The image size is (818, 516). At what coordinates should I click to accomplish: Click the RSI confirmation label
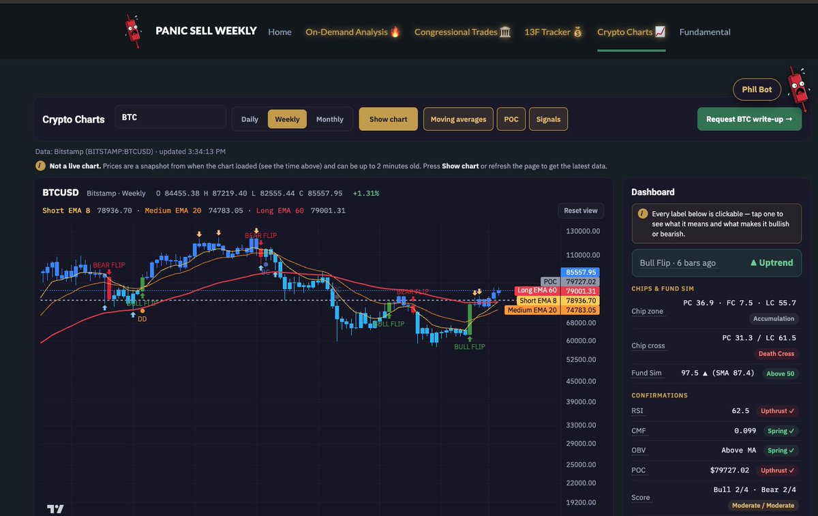[x=637, y=411]
